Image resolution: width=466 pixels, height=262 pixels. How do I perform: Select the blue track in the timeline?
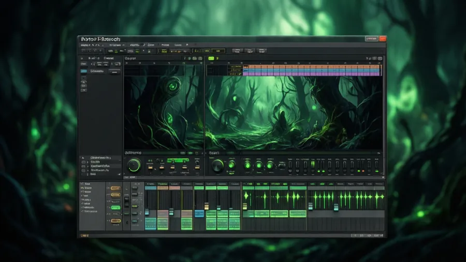click(312, 70)
